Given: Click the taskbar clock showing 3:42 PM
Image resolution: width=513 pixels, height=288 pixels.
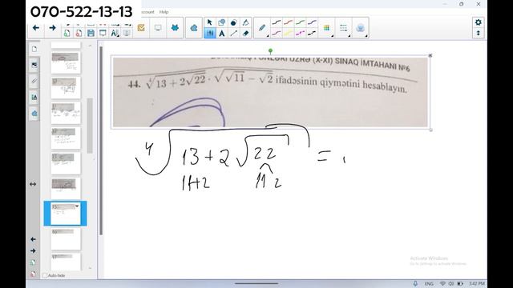Looking at the screenshot, I should 477,284.
